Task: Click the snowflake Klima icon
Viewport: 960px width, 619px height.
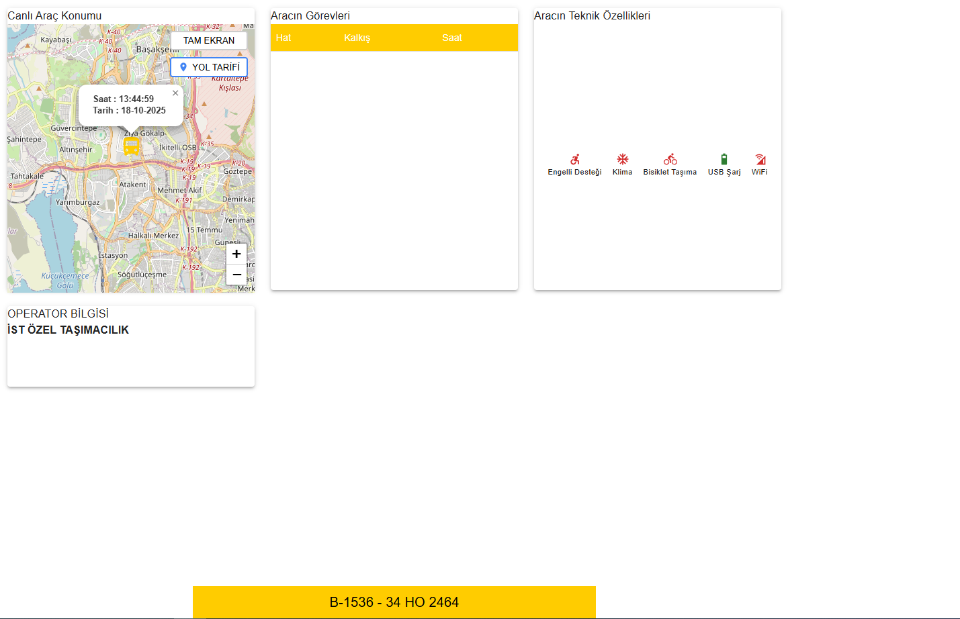Action: tap(623, 159)
